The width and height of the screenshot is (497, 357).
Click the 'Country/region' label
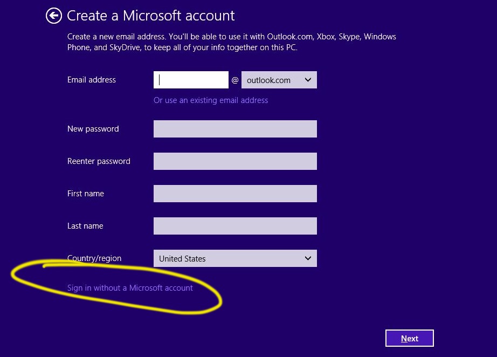pyautogui.click(x=94, y=258)
